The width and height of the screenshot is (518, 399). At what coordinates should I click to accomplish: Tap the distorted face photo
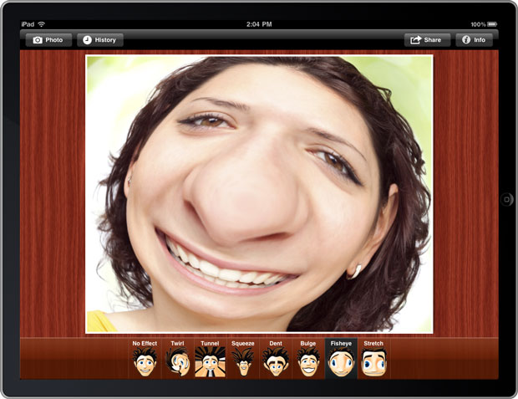[x=259, y=194]
